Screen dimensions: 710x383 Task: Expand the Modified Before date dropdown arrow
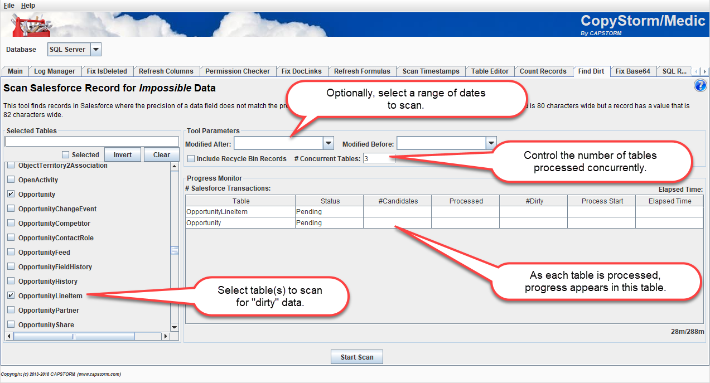(491, 143)
